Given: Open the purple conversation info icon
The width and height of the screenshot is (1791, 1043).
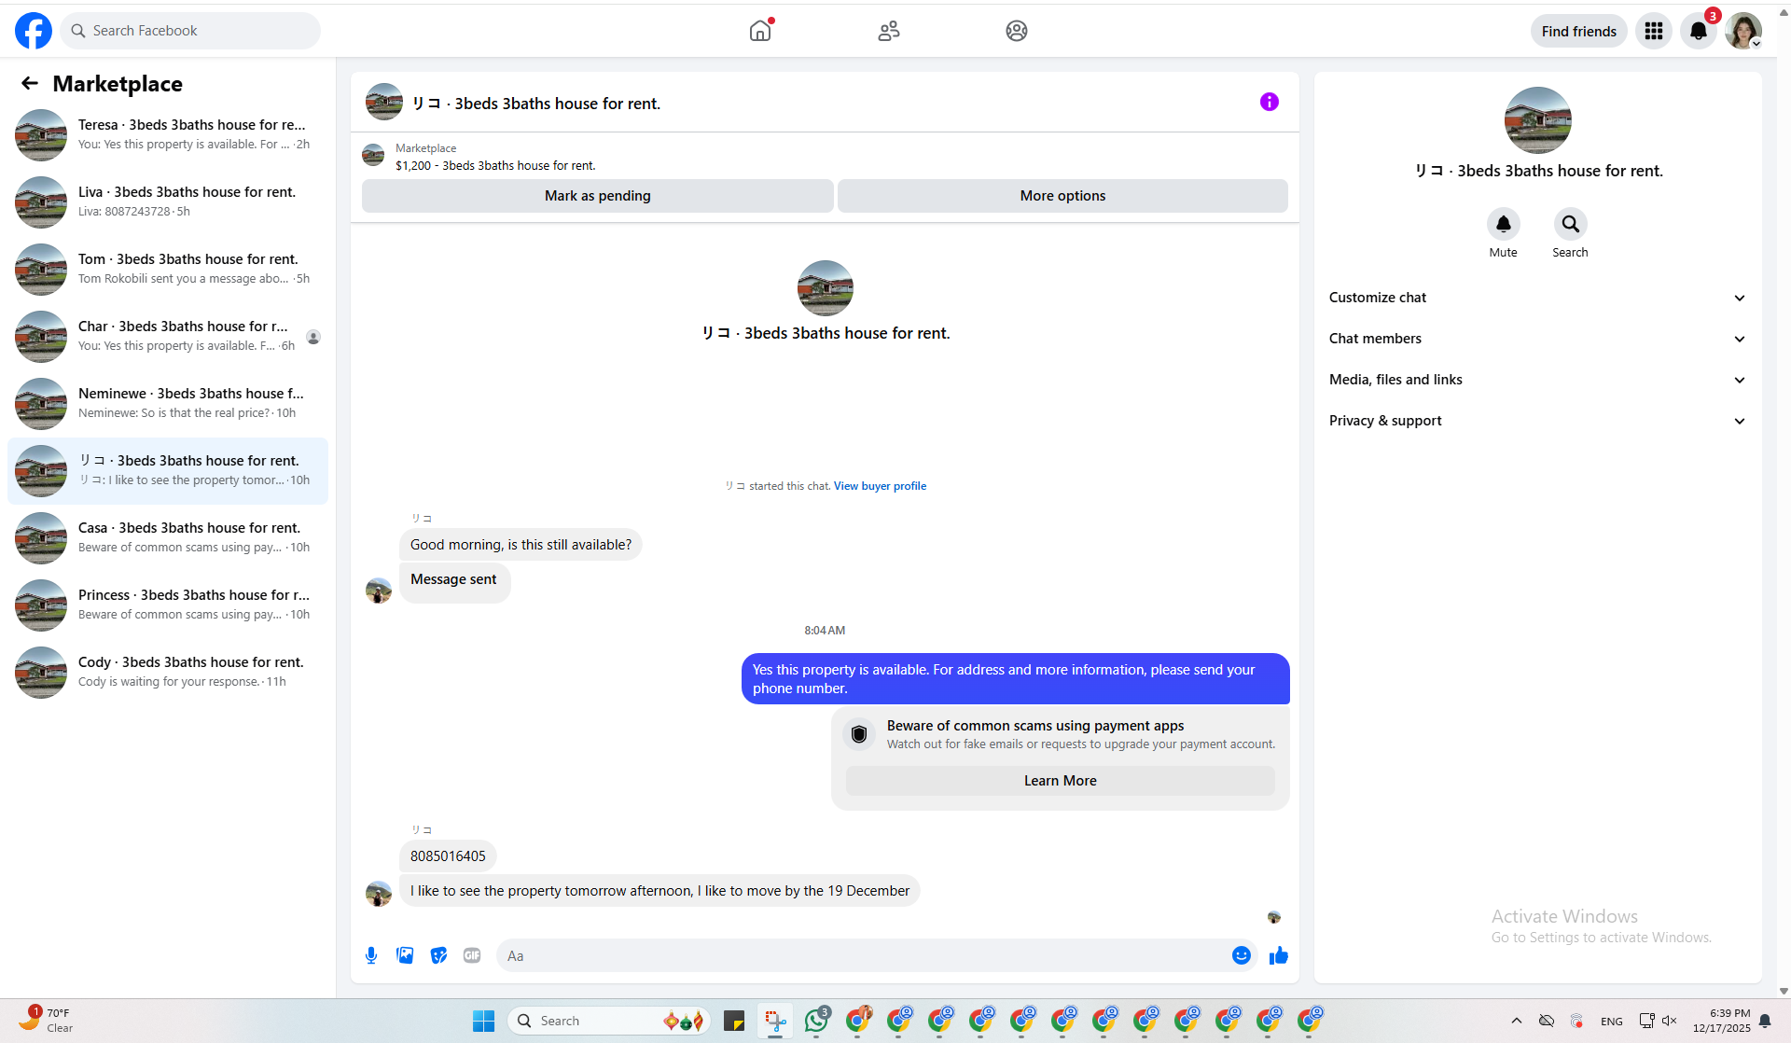Looking at the screenshot, I should coord(1269,102).
